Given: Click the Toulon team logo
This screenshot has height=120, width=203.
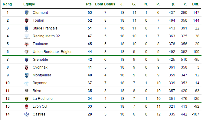Looking at the screenshot, I should [x=27, y=20].
